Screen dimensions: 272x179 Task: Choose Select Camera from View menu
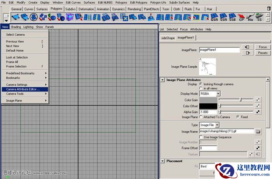click(25, 34)
